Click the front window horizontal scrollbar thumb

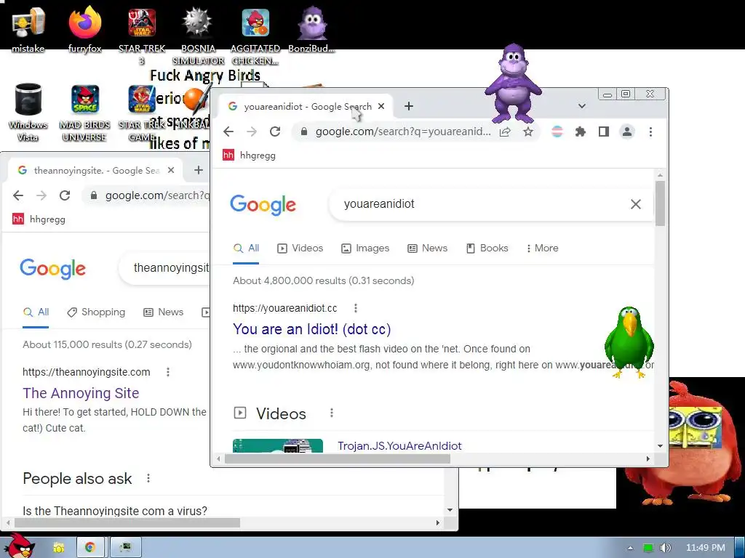click(x=338, y=459)
